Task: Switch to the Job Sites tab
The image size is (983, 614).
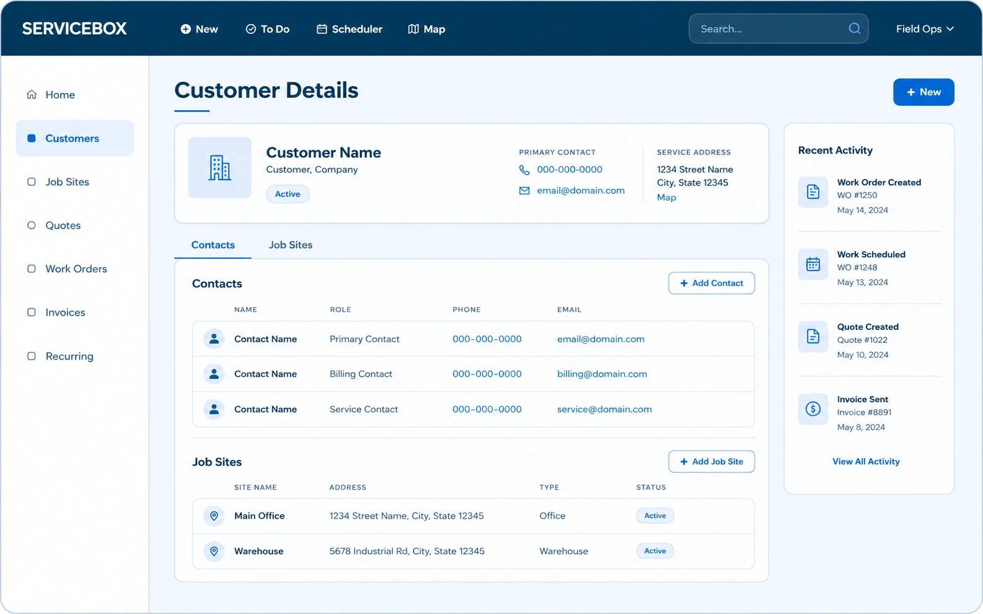Action: [x=291, y=245]
